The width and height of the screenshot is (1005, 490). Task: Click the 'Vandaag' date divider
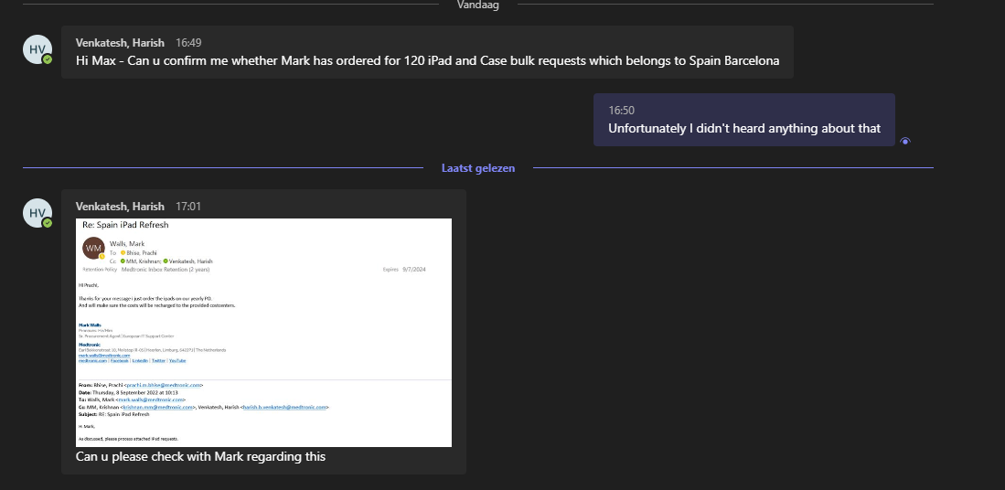481,5
